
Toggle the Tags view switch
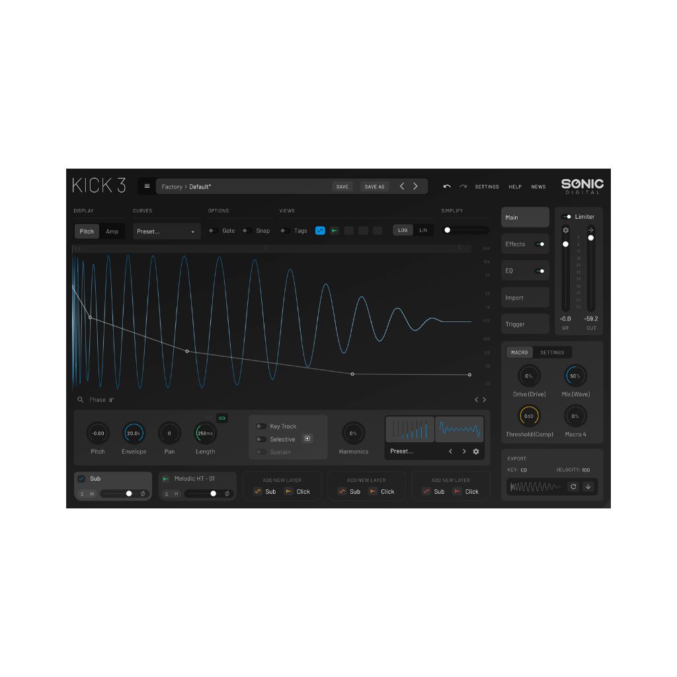pyautogui.click(x=284, y=231)
